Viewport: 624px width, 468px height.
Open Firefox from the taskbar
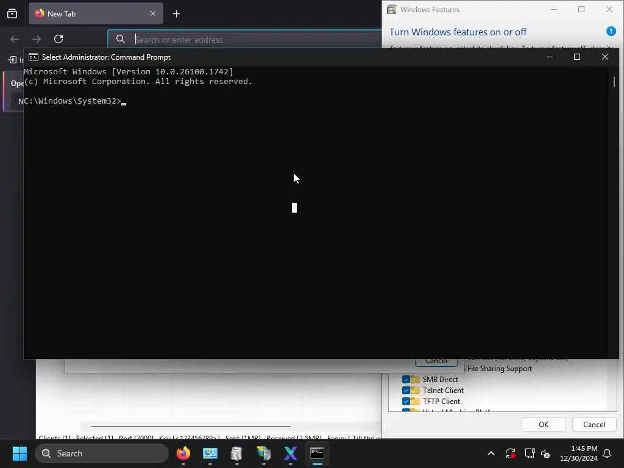pyautogui.click(x=183, y=453)
